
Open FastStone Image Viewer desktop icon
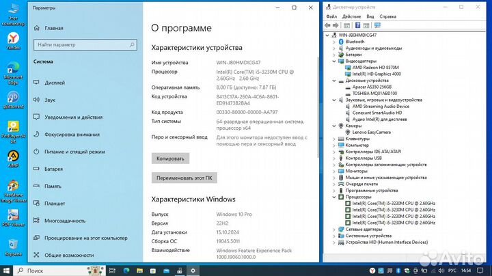click(13, 191)
